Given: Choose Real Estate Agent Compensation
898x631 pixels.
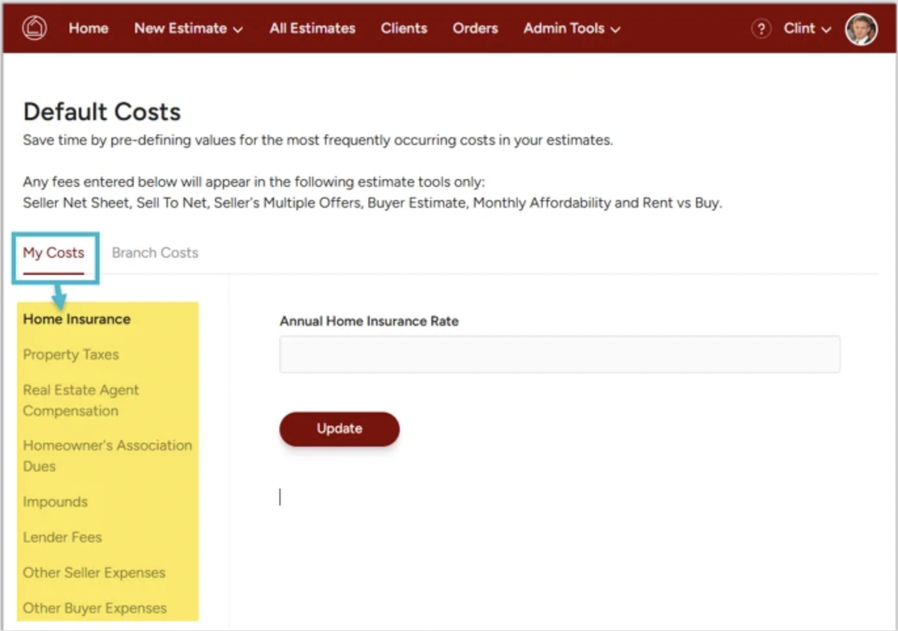Looking at the screenshot, I should coord(81,400).
